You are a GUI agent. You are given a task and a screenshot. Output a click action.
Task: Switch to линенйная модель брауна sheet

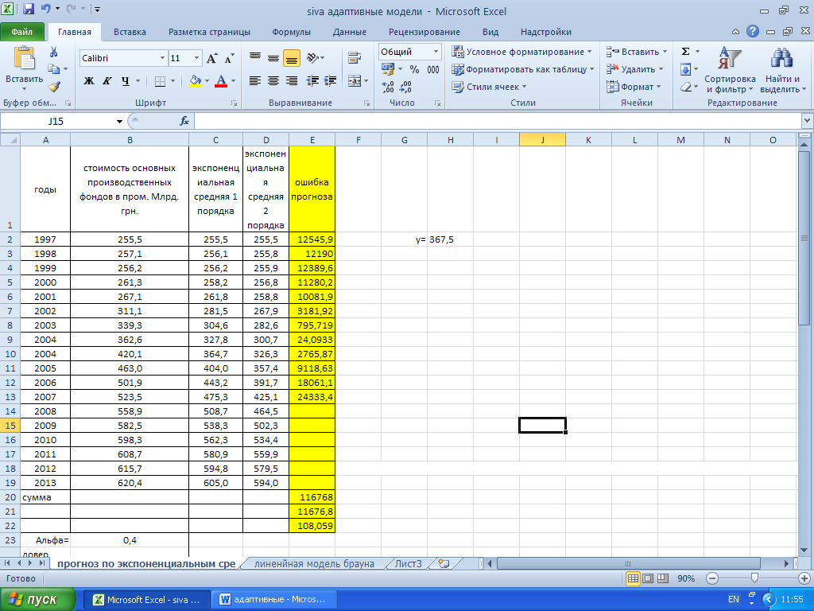click(x=314, y=563)
